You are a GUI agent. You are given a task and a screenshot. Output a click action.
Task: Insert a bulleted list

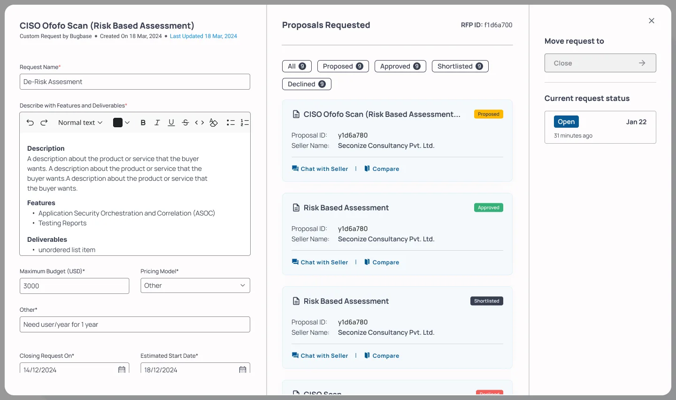(x=230, y=123)
